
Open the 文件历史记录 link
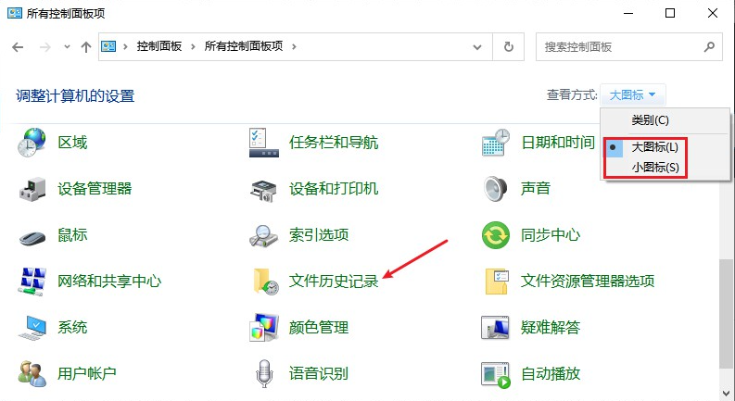click(x=334, y=282)
